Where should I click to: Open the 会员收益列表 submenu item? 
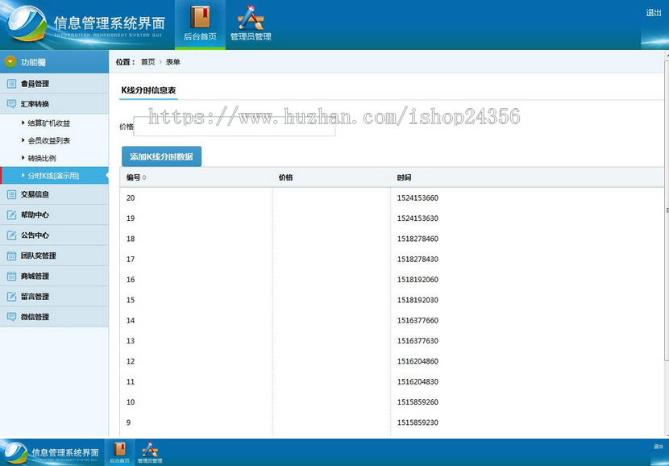[48, 141]
